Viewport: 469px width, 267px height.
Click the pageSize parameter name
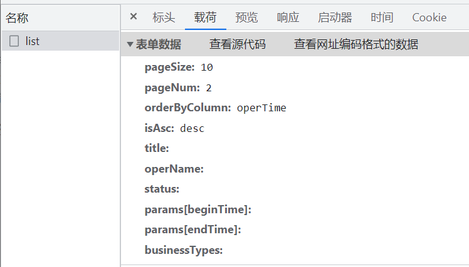(x=169, y=68)
